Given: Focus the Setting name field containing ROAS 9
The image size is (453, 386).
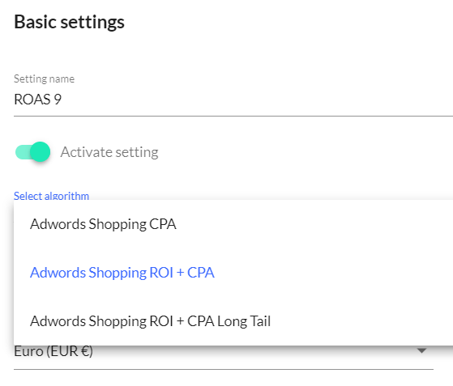Looking at the screenshot, I should pos(233,100).
